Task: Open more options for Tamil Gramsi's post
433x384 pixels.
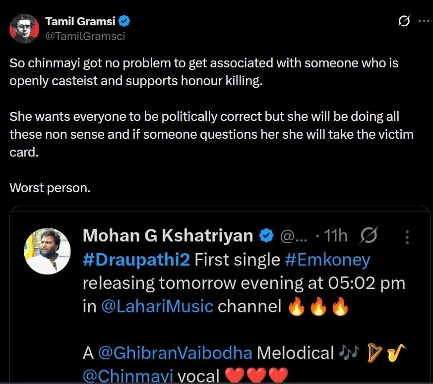Action: tap(424, 21)
